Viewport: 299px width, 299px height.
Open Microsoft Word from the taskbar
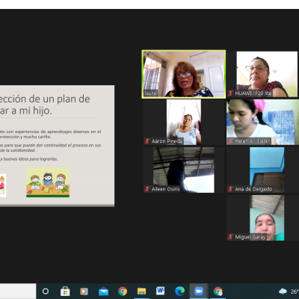tap(161, 291)
